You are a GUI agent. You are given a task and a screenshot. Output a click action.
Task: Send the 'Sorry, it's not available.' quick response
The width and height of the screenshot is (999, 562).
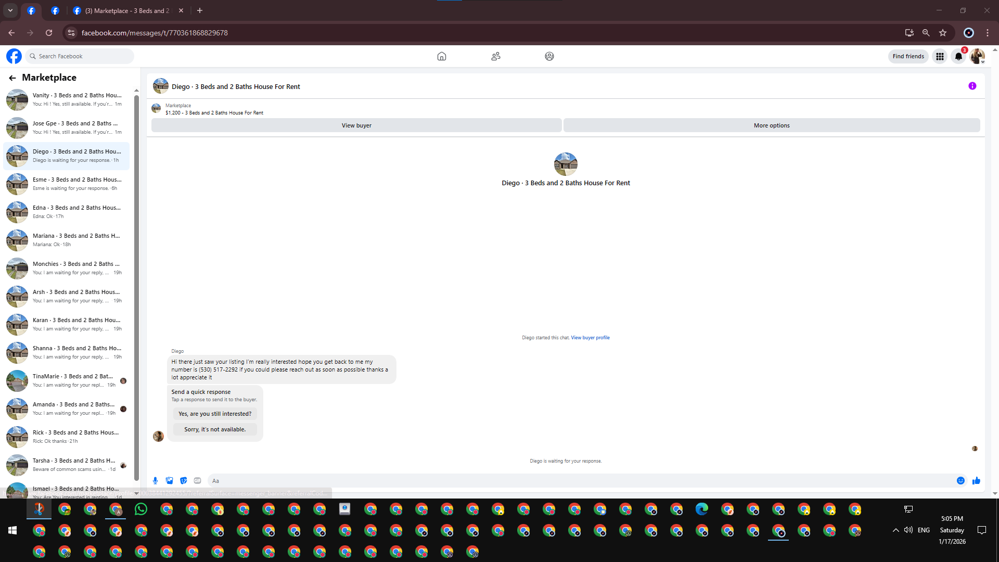[x=215, y=429]
